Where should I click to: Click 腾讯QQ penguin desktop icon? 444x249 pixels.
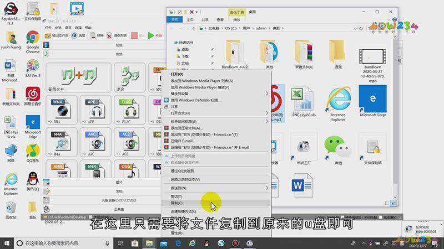[33, 181]
